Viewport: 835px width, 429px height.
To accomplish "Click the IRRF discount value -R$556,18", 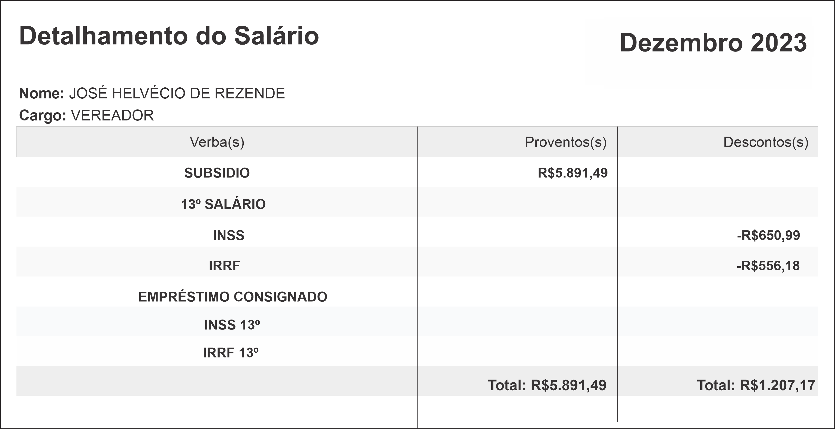I will [x=768, y=266].
